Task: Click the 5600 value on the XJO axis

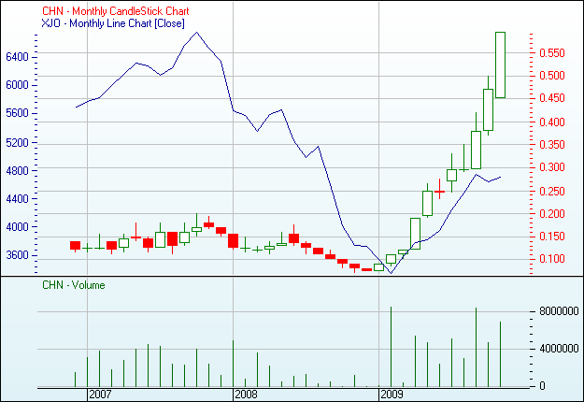Action: coord(17,114)
